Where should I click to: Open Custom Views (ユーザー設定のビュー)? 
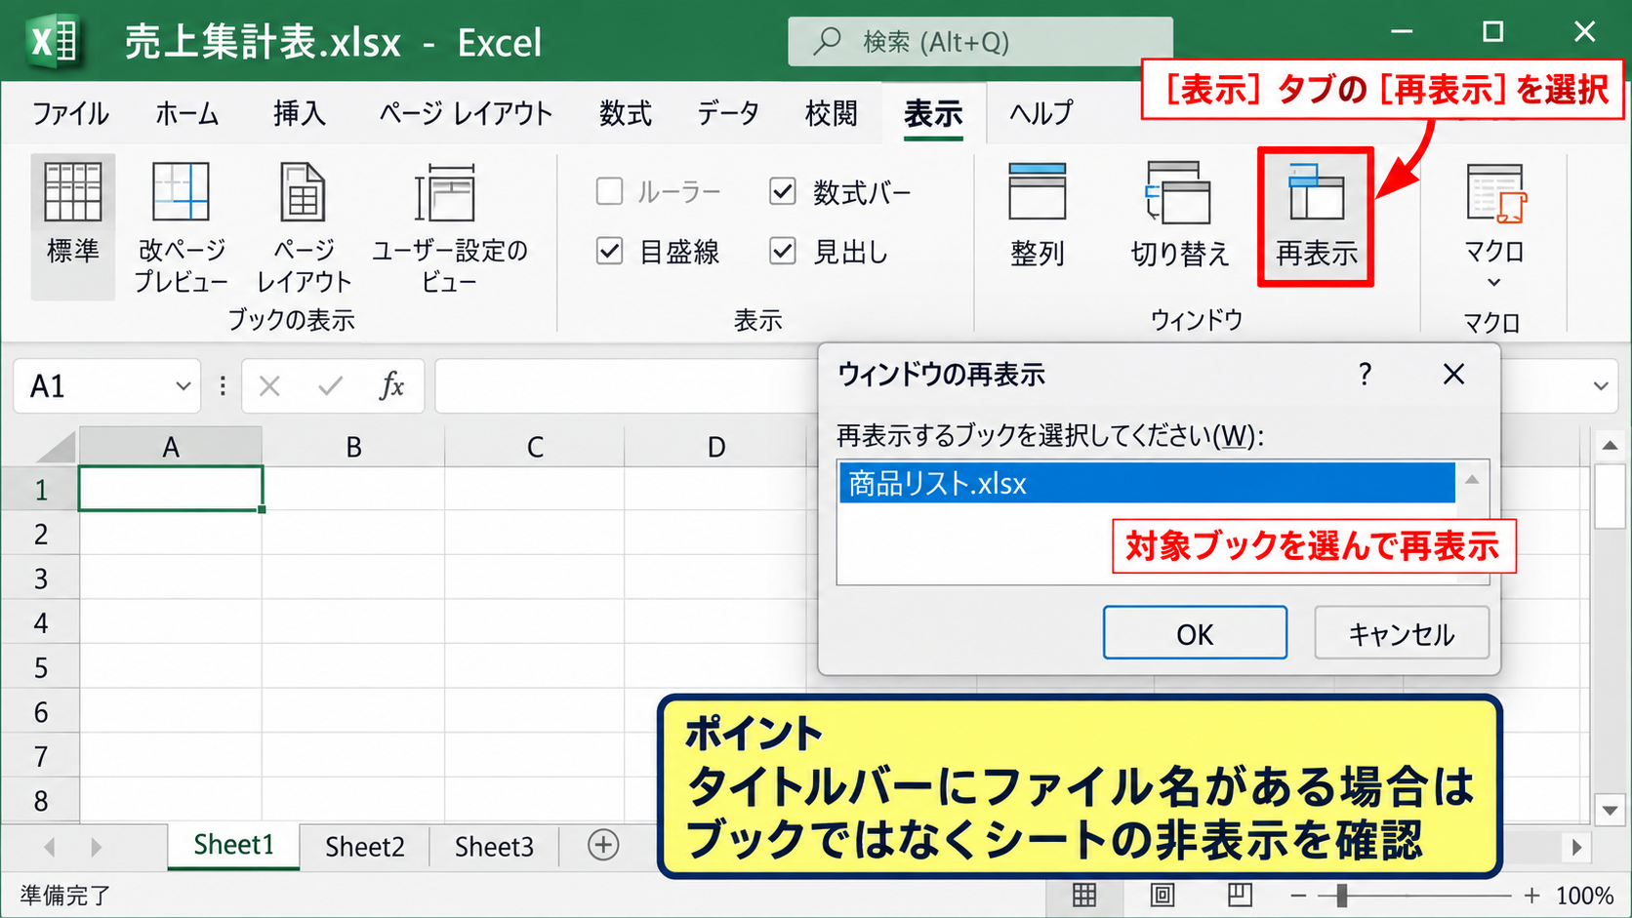[449, 226]
